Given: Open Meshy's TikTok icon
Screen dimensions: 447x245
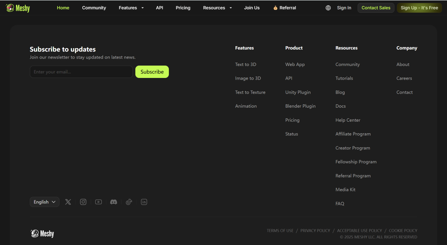Looking at the screenshot, I should [x=129, y=202].
